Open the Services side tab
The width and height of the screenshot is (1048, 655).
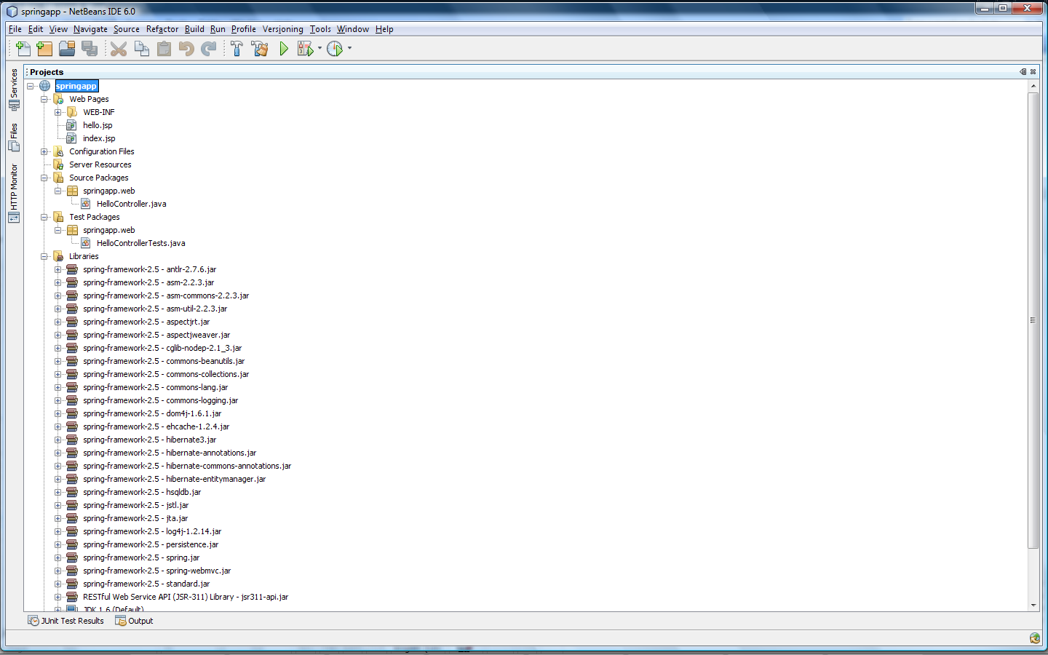[x=14, y=89]
